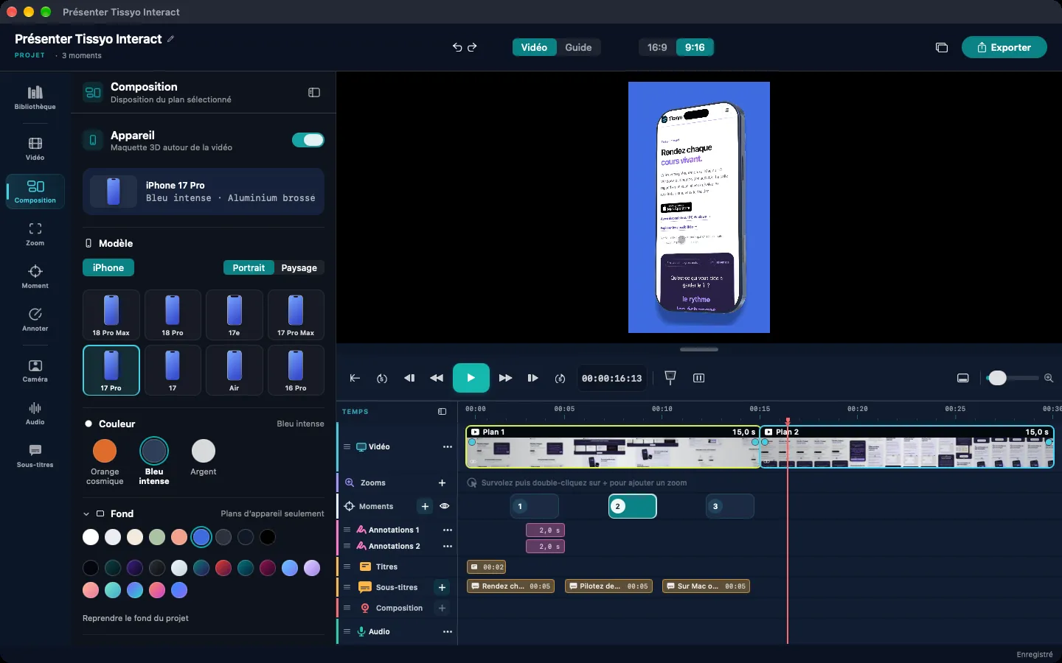This screenshot has height=663, width=1062.
Task: Open the Sous-titres sidebar panel
Action: tap(35, 456)
